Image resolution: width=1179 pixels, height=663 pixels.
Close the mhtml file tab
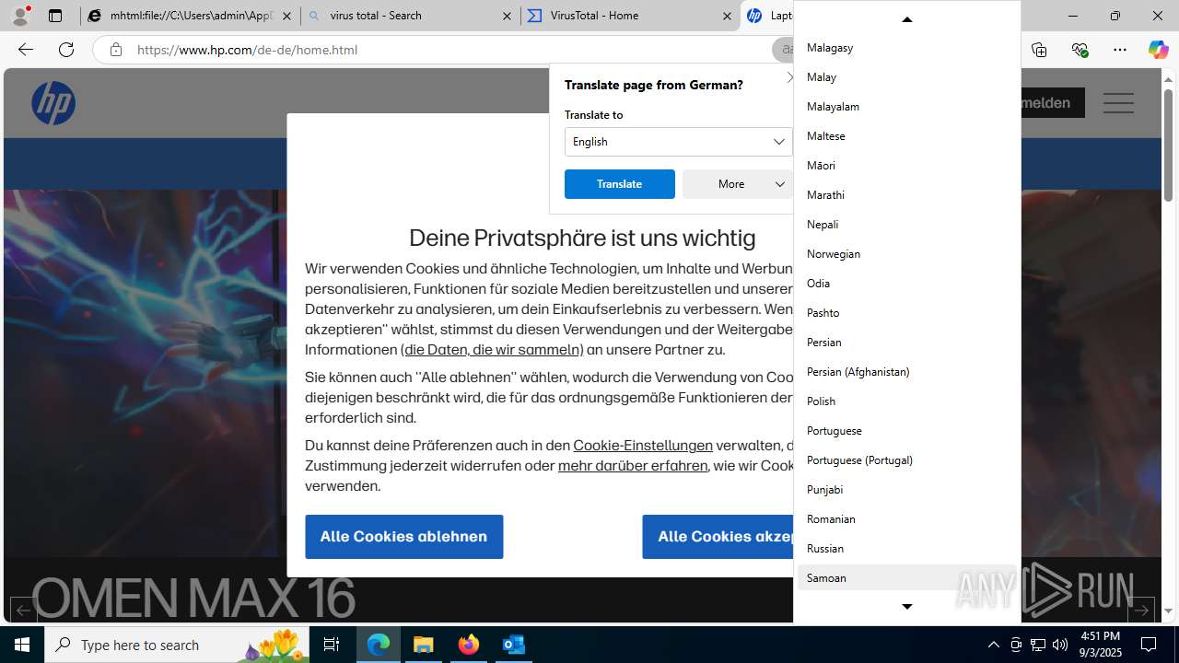pos(287,16)
